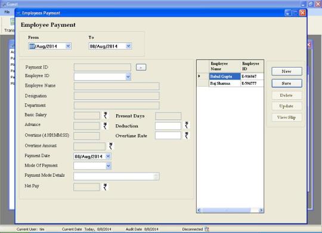Viewport: 322px width, 233px height.
Task: Click the E-916567 employee ID cell
Action: click(x=252, y=76)
